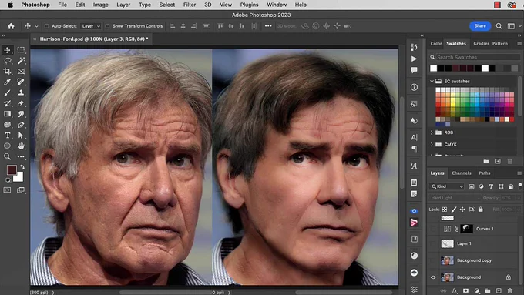
Task: Select the Brush tool
Action: pos(7,92)
